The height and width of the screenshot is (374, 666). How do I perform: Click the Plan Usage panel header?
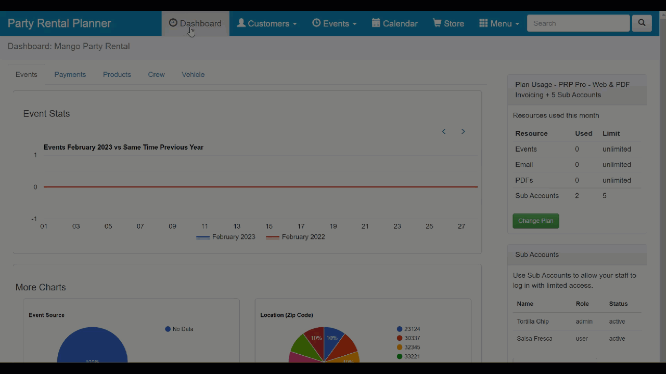577,90
